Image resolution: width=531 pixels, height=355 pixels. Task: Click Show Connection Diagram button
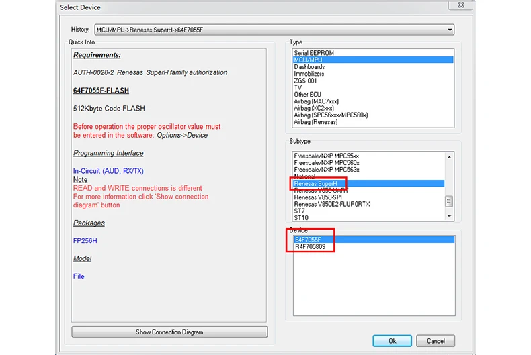(169, 332)
